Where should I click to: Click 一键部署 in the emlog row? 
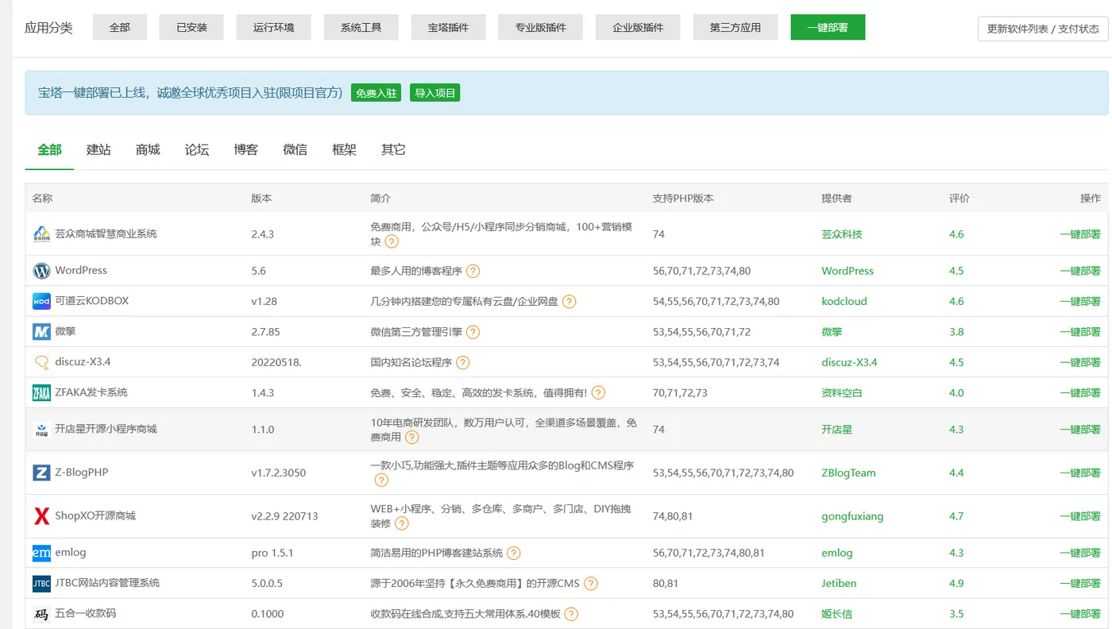(x=1080, y=553)
